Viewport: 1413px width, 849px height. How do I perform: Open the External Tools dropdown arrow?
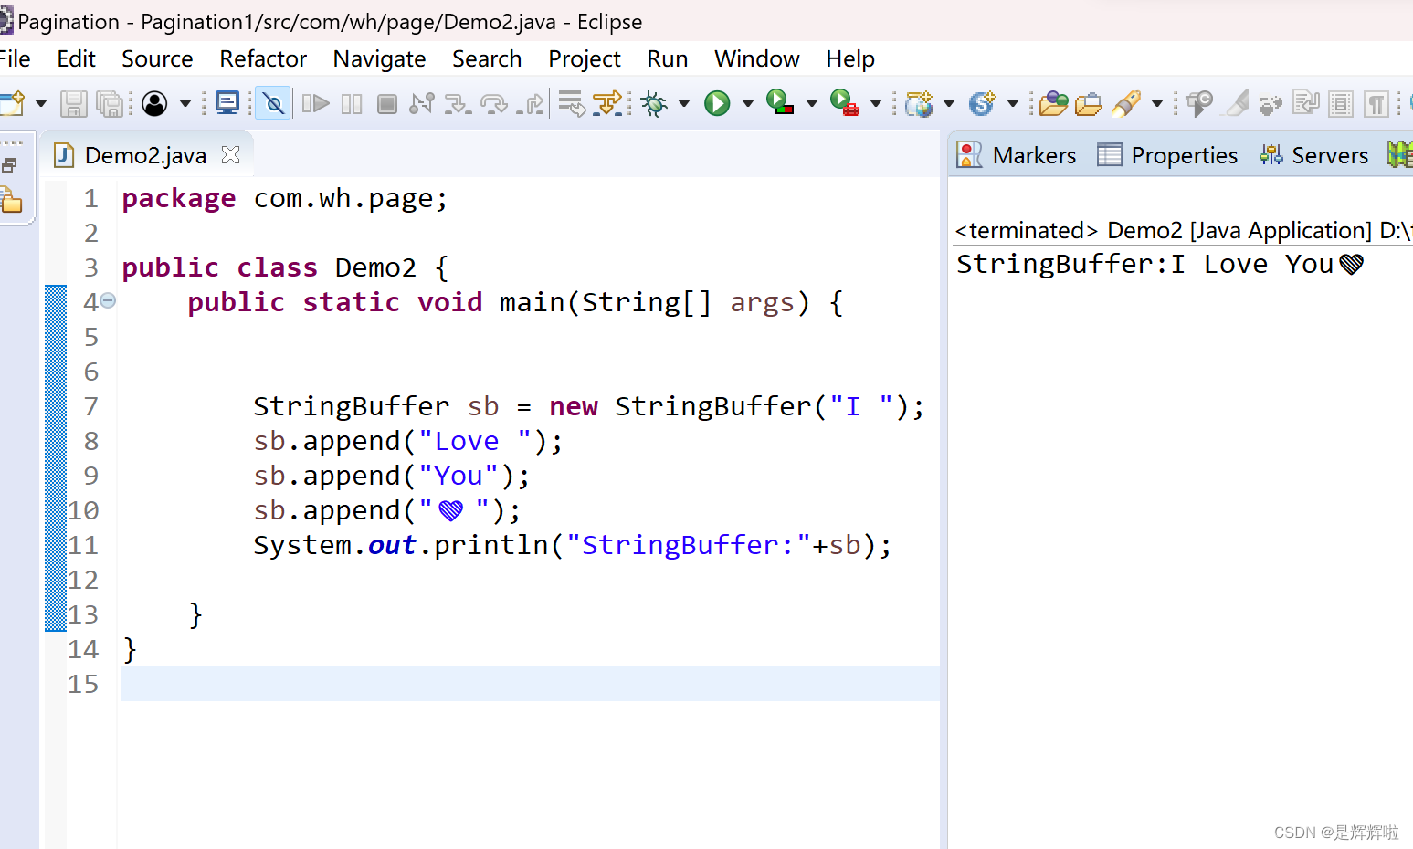pos(876,103)
